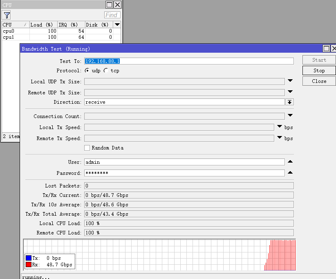This screenshot has width=336, height=279.
Task: Expand the Local UDP Tx Size field
Action: point(290,81)
